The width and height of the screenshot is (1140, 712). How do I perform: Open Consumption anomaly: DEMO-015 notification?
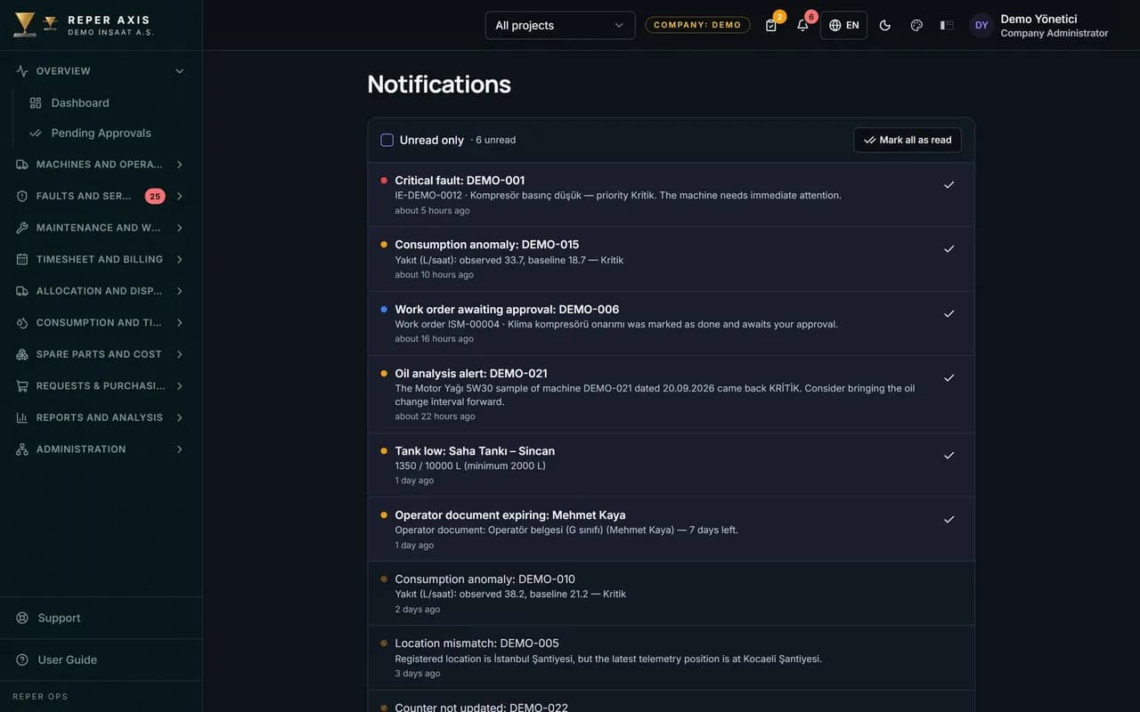[x=487, y=245]
